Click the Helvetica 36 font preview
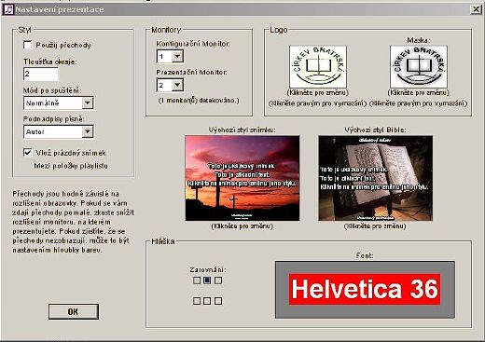This screenshot has width=485, height=342. click(365, 290)
